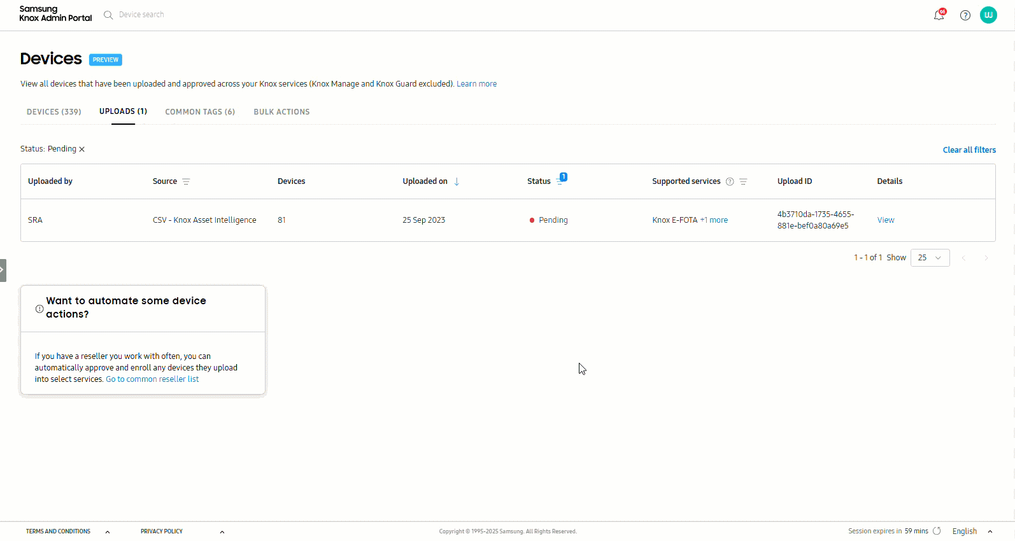Remove the Status: Pending filter chip
1015x541 pixels.
tap(82, 150)
